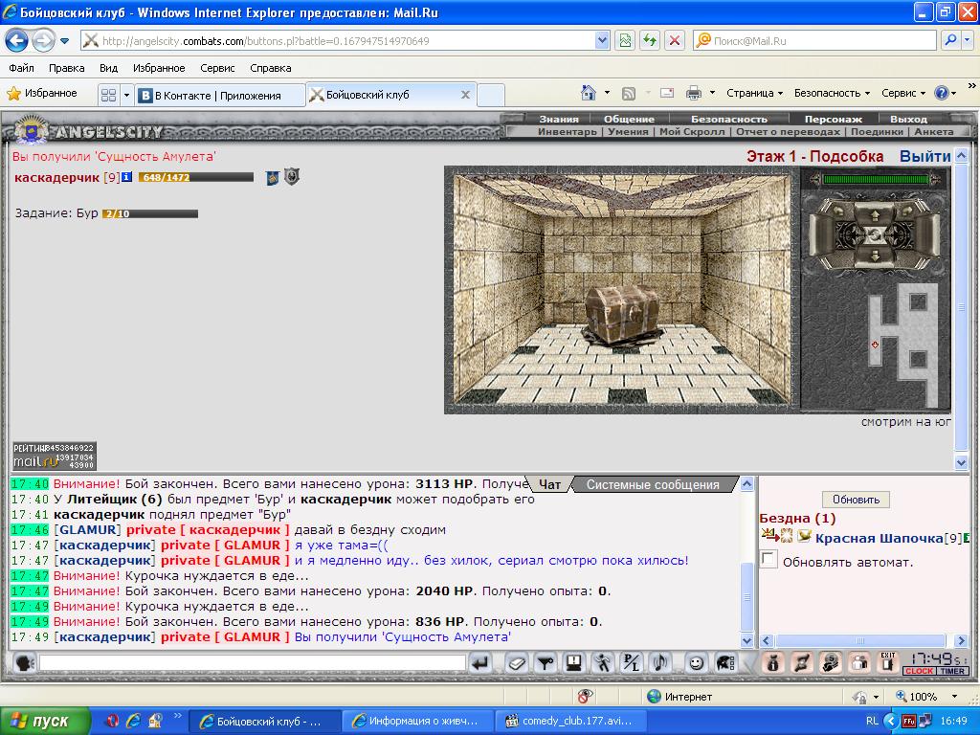Open the Умения submenu link
The height and width of the screenshot is (735, 980).
[x=628, y=131]
